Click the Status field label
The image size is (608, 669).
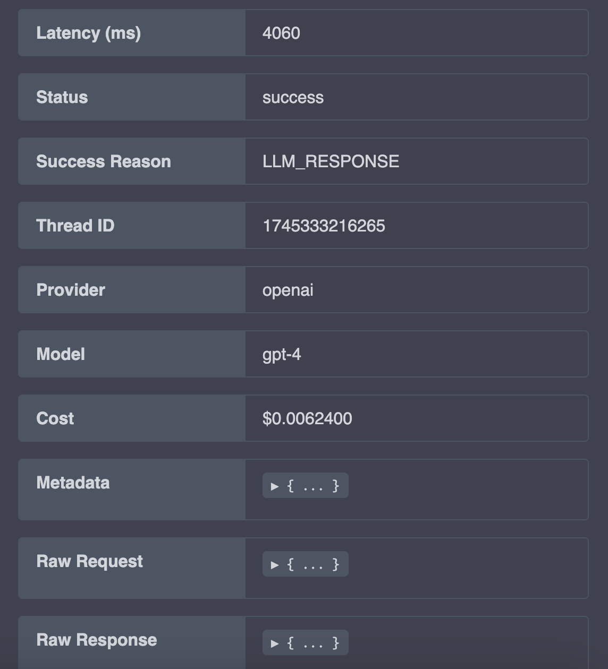62,97
